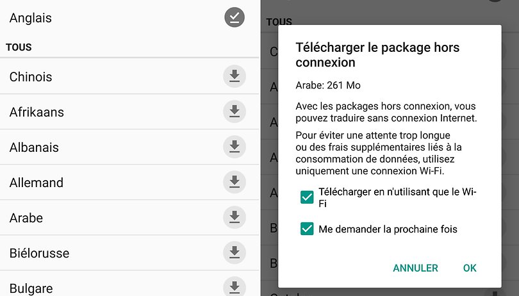
Task: Tap the TOUS section header
Action: [x=19, y=47]
